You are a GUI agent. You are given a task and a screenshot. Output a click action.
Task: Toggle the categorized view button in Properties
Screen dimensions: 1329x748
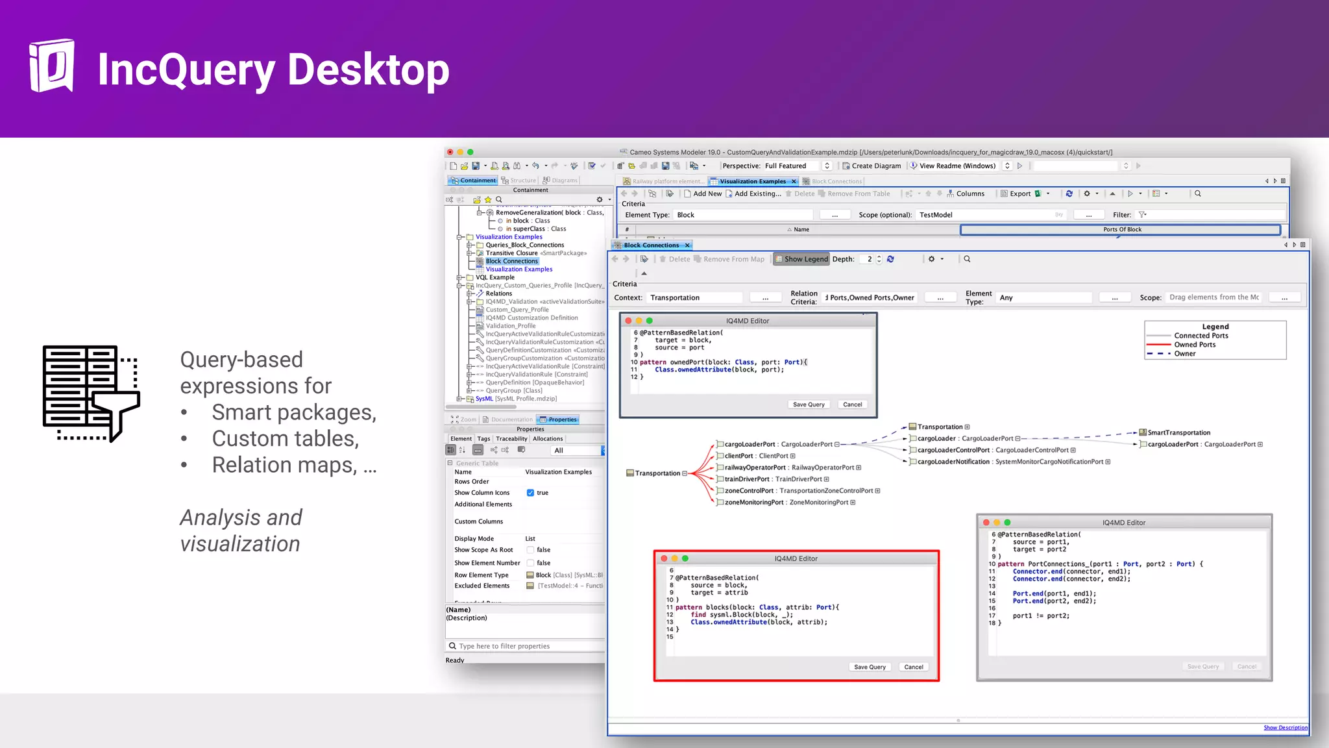[451, 450]
